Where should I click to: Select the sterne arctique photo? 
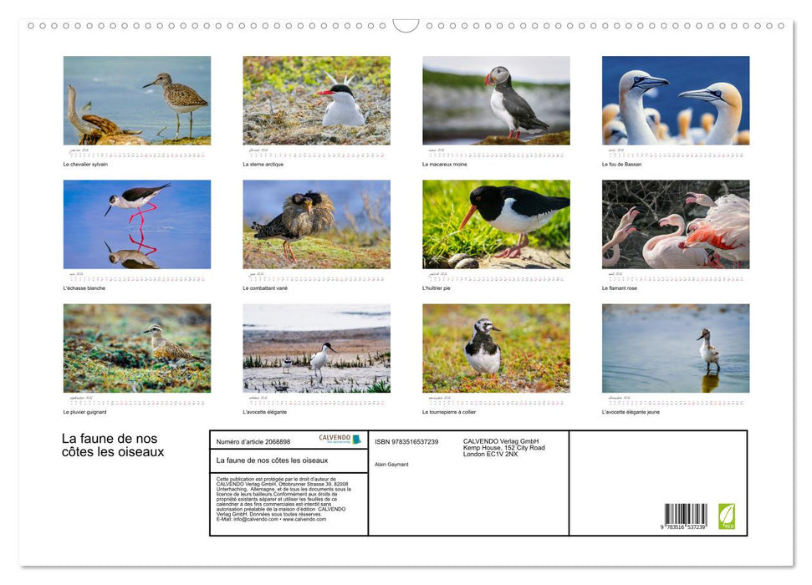317,100
